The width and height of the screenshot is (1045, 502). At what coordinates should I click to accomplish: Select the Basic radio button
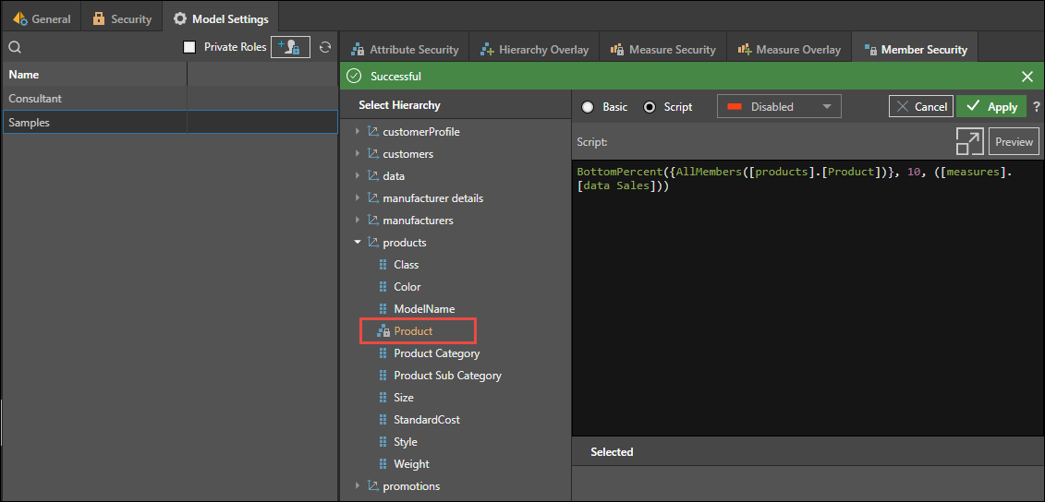[x=588, y=107]
